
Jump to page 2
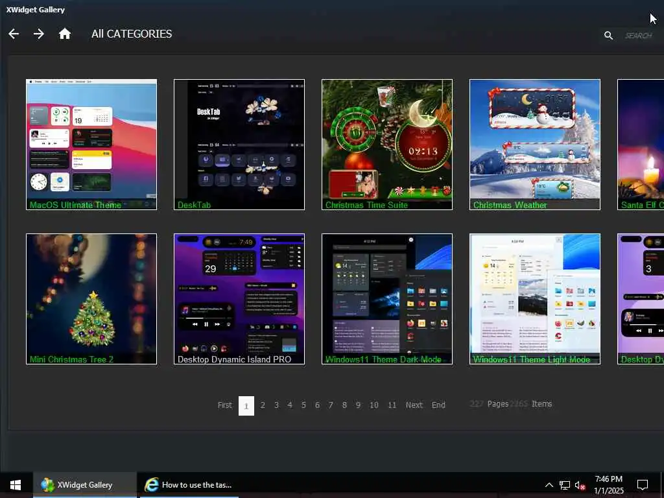(263, 405)
